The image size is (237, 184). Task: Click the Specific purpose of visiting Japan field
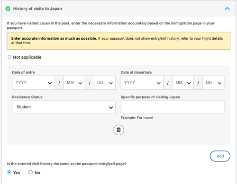point(173,107)
